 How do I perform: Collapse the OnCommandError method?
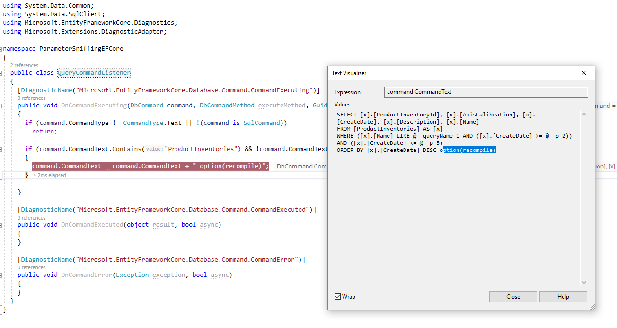pyautogui.click(x=1, y=275)
